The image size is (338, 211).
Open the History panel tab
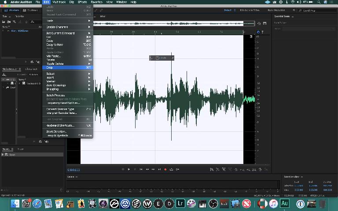(x=6, y=149)
